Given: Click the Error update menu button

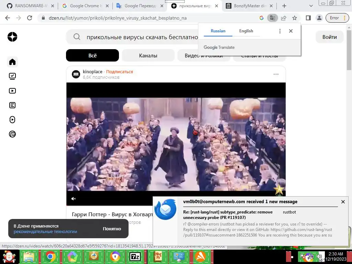Looking at the screenshot, I should (x=338, y=18).
